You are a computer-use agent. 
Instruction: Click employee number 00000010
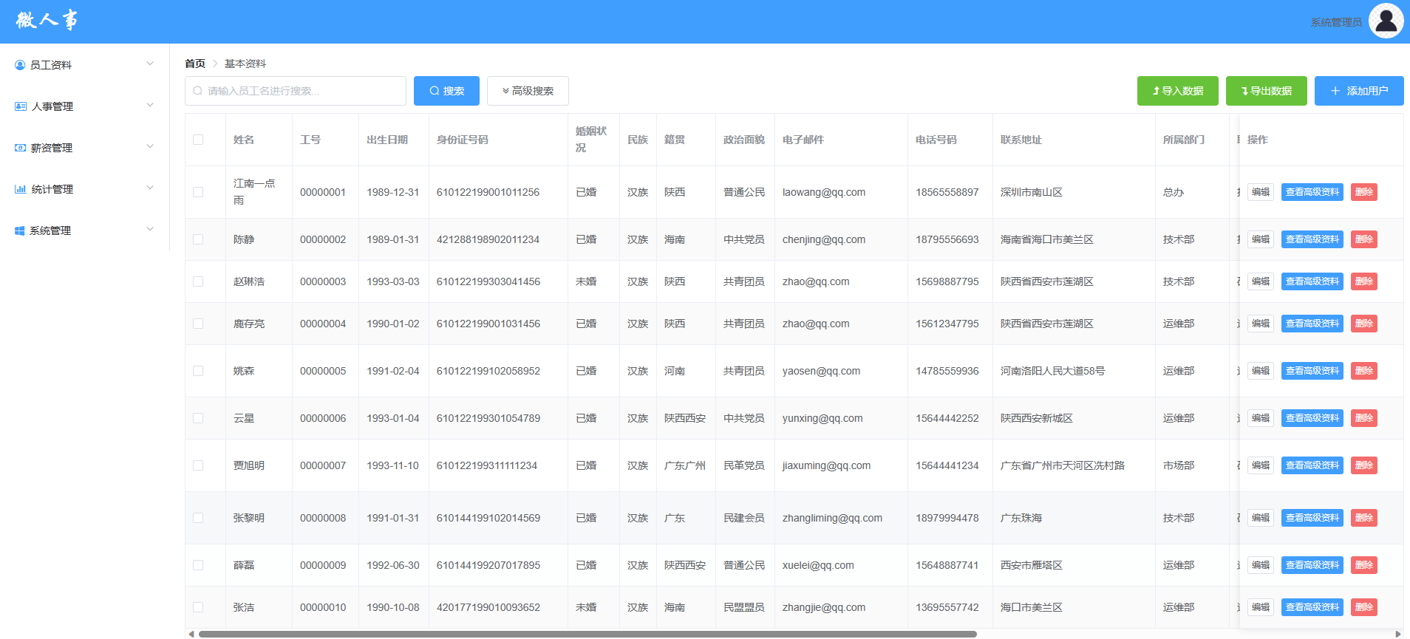(x=323, y=607)
